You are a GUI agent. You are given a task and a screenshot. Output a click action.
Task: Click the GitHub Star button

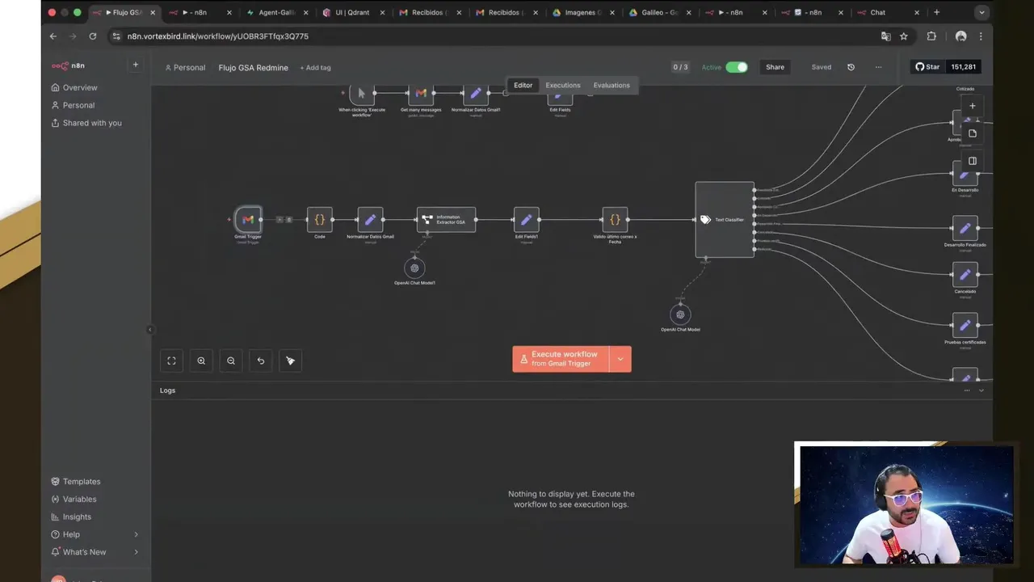(927, 67)
